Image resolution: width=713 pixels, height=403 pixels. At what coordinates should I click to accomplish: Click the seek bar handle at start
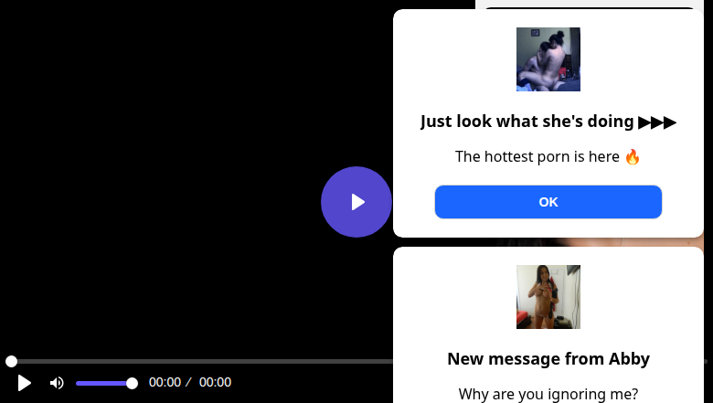tap(11, 362)
